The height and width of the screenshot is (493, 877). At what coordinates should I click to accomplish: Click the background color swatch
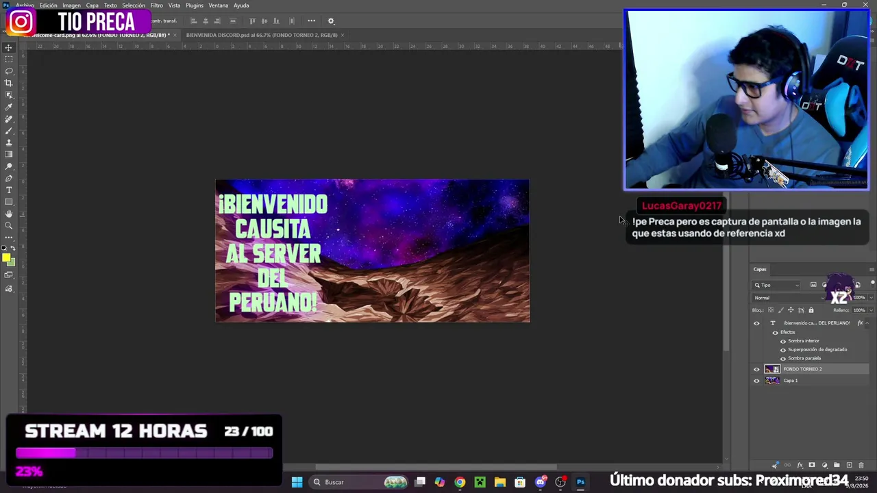11,262
